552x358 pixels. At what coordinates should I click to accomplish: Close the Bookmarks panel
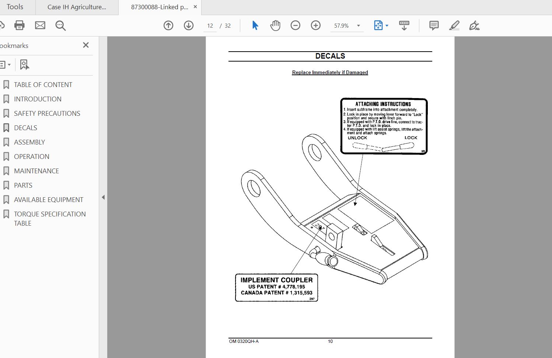(86, 45)
